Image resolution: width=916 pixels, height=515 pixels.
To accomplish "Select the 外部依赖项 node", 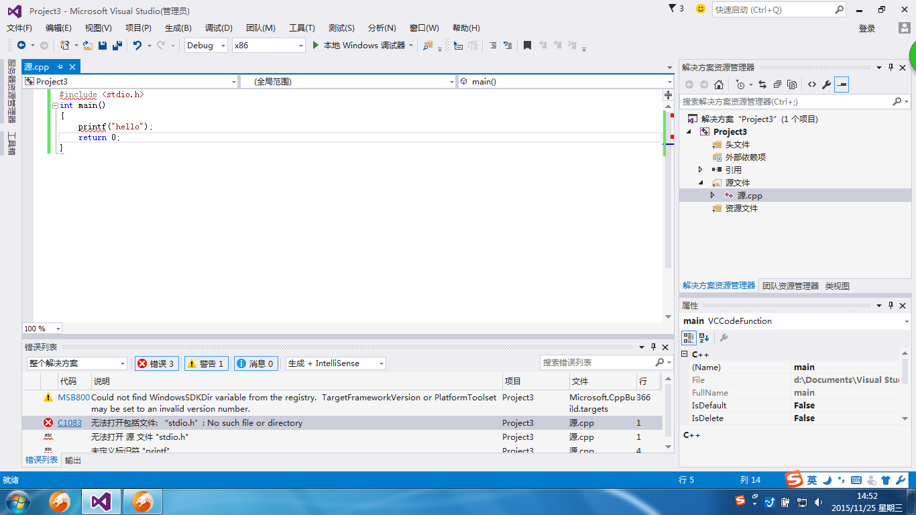I will [x=746, y=158].
